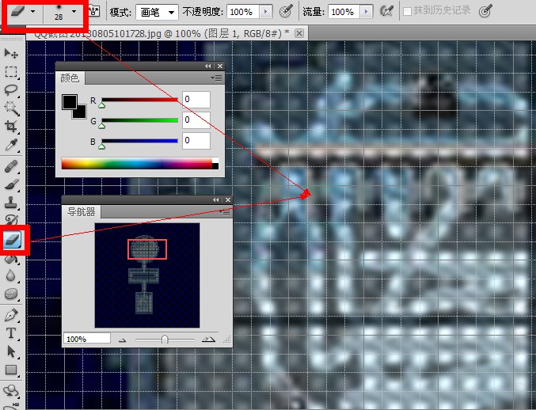Image resolution: width=536 pixels, height=410 pixels.
Task: Select the 颜色 panel tab
Action: click(70, 78)
